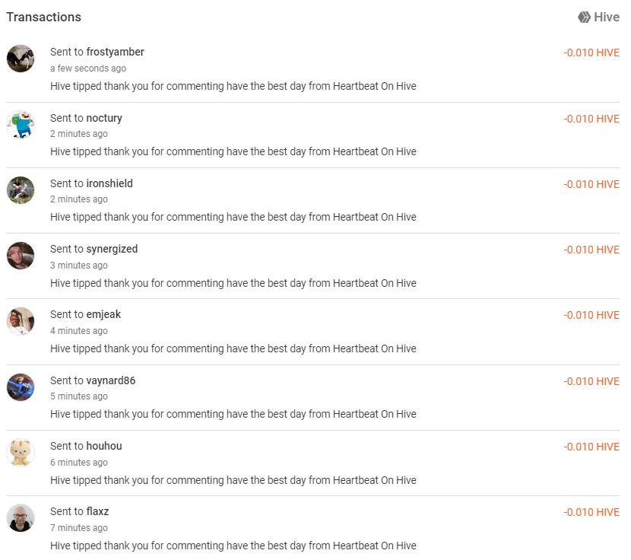Click the "a few seconds ago" timestamp
Viewport: 631px width, 560px height.
pos(88,68)
